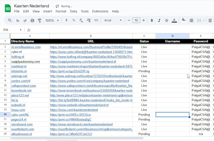Open the issuu.com/kaartennederland URL
Image resolution: width=214 pixels, height=141 pixels.
(x=74, y=110)
